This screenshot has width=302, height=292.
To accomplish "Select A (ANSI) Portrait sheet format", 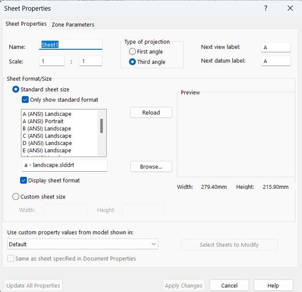I will click(43, 121).
